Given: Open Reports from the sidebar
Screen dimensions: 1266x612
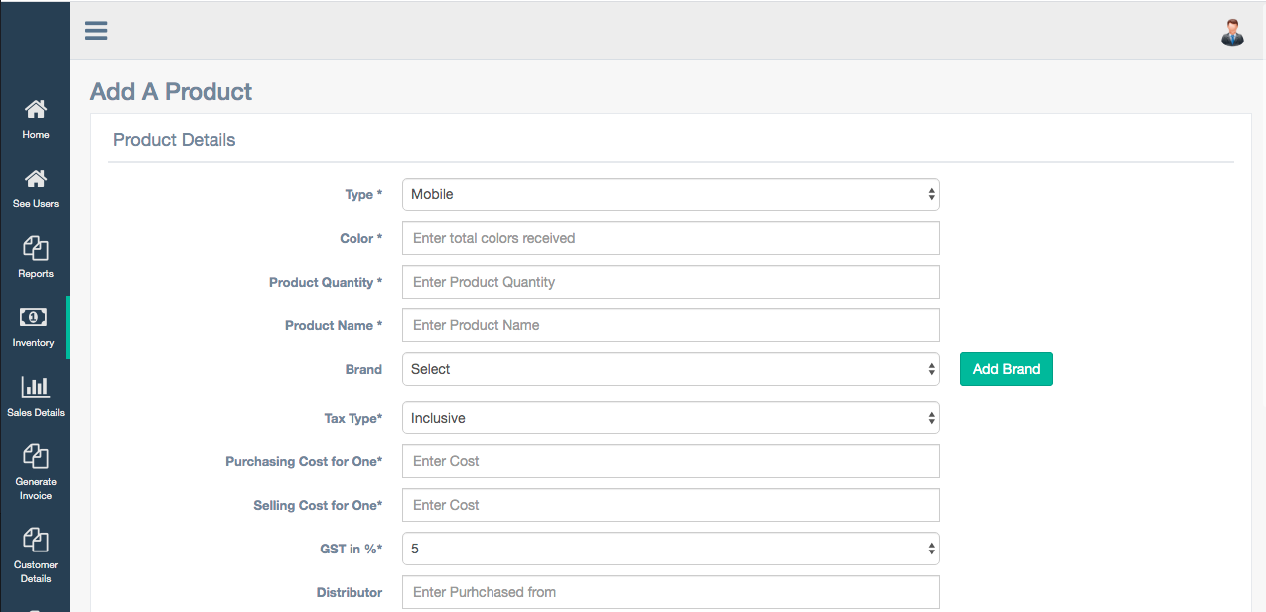Looking at the screenshot, I should [36, 256].
